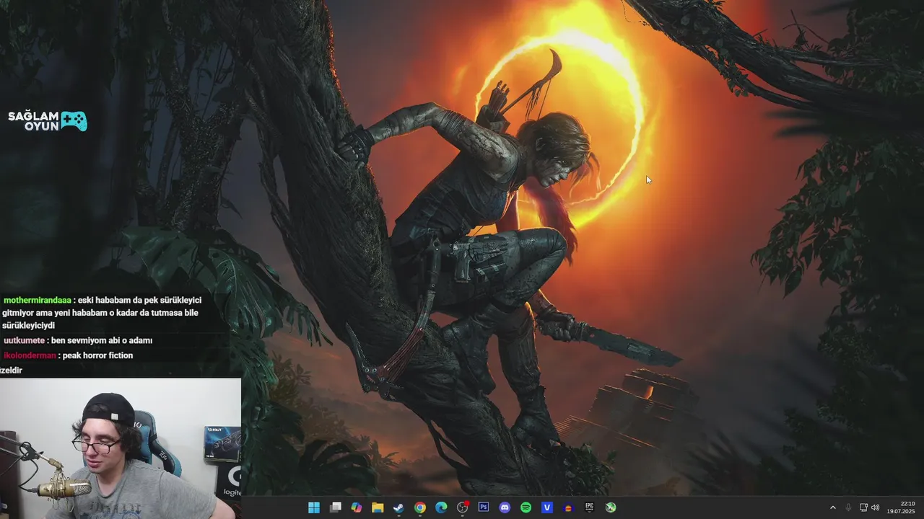Click the microphone icon in system tray
The height and width of the screenshot is (519, 924).
click(x=848, y=507)
